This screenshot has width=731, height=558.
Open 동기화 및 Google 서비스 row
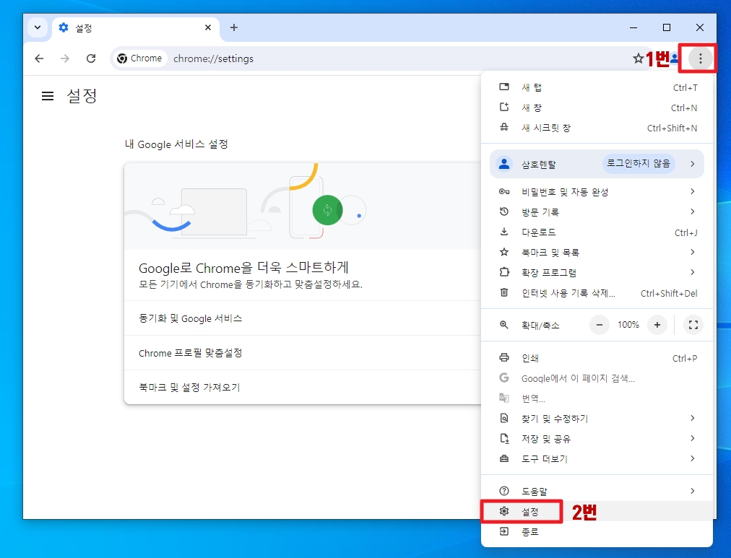(x=303, y=318)
